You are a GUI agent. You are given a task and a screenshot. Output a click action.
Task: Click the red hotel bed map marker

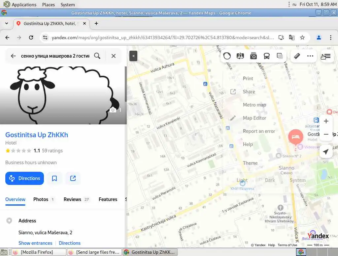tap(295, 137)
